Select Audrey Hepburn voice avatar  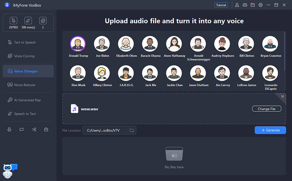click(x=222, y=44)
